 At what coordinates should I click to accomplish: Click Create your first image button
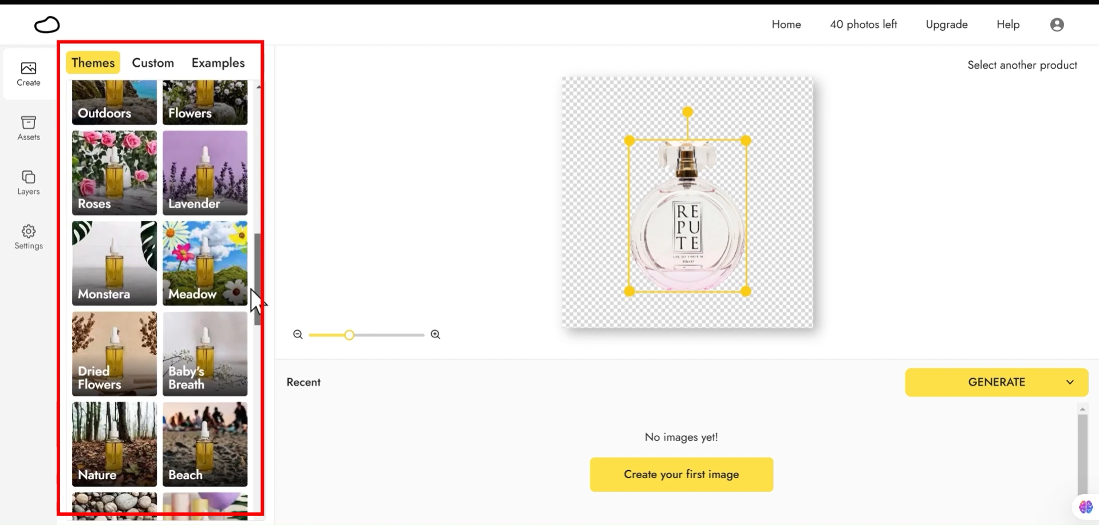point(682,474)
